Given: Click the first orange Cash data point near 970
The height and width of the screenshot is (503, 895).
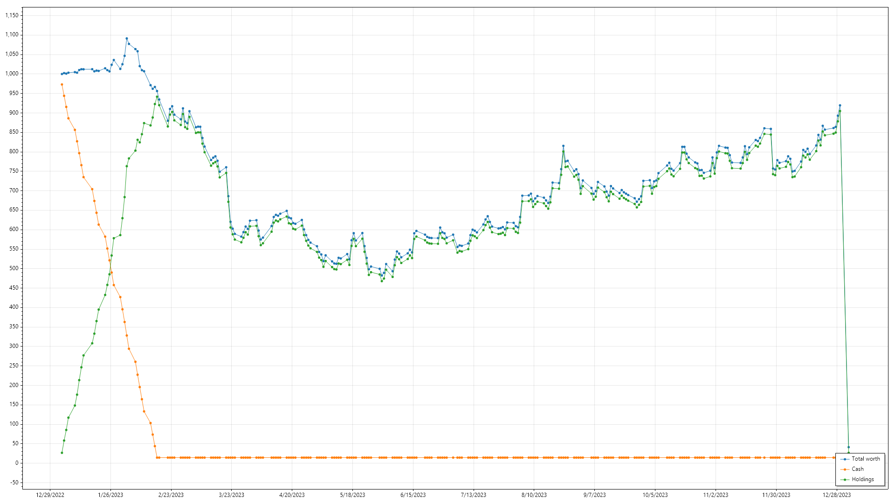Looking at the screenshot, I should [62, 85].
